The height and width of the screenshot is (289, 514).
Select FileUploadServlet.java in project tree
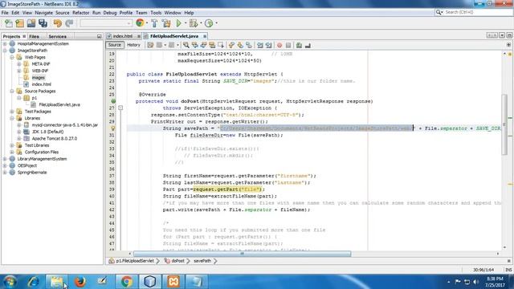click(x=59, y=105)
